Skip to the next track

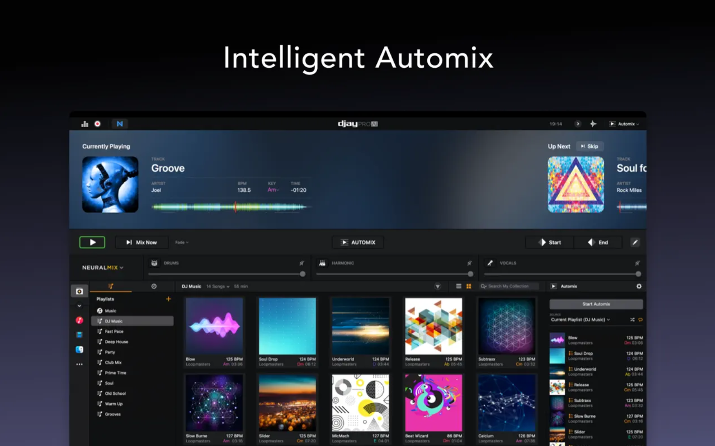click(590, 146)
